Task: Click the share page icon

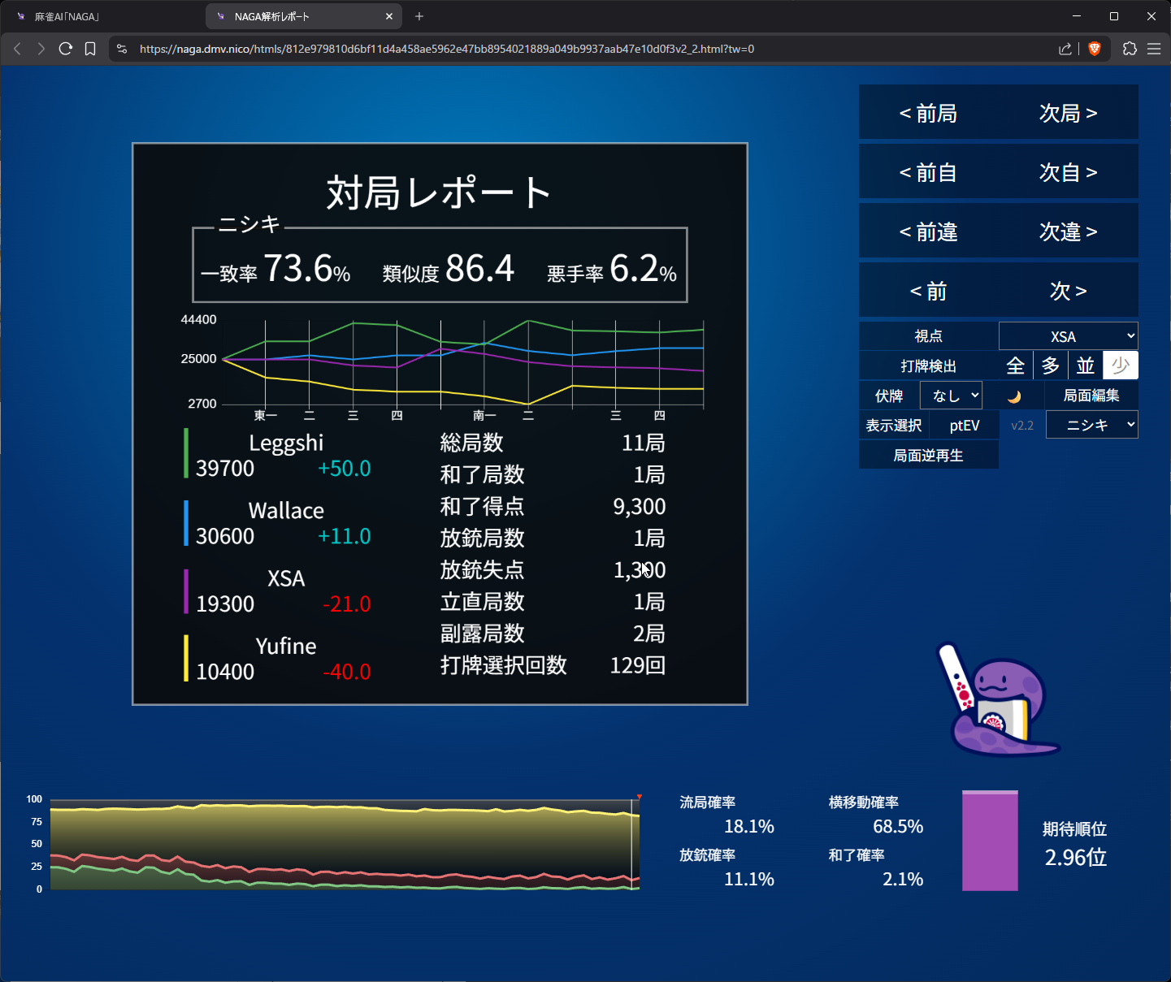Action: 1065,49
